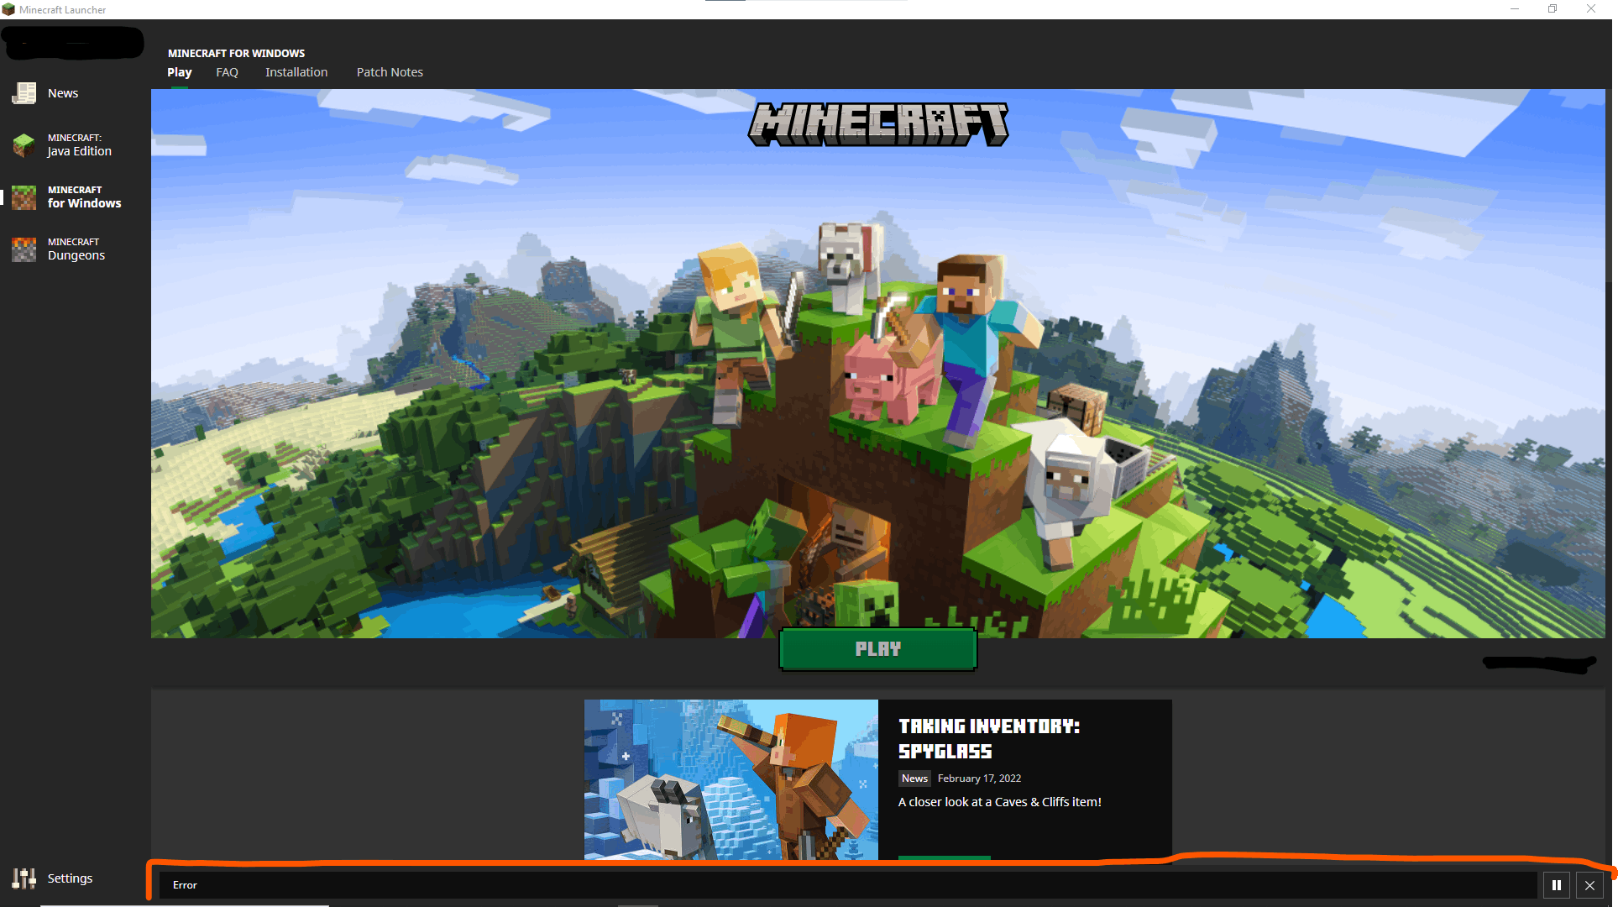
Task: Open the Installation tab
Action: pyautogui.click(x=296, y=72)
